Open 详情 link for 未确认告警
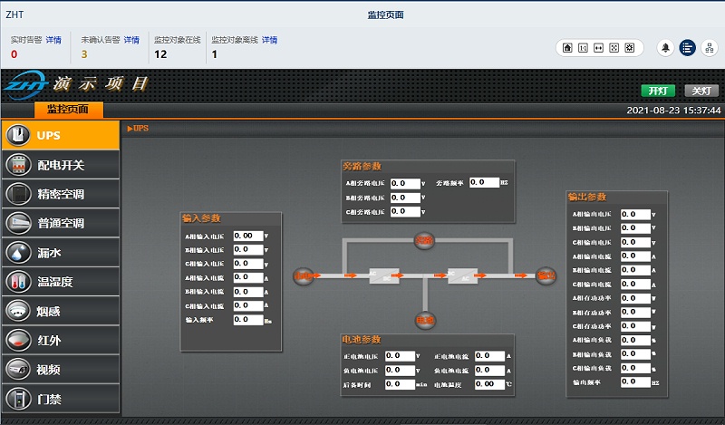This screenshot has height=425, width=725. pyautogui.click(x=131, y=40)
